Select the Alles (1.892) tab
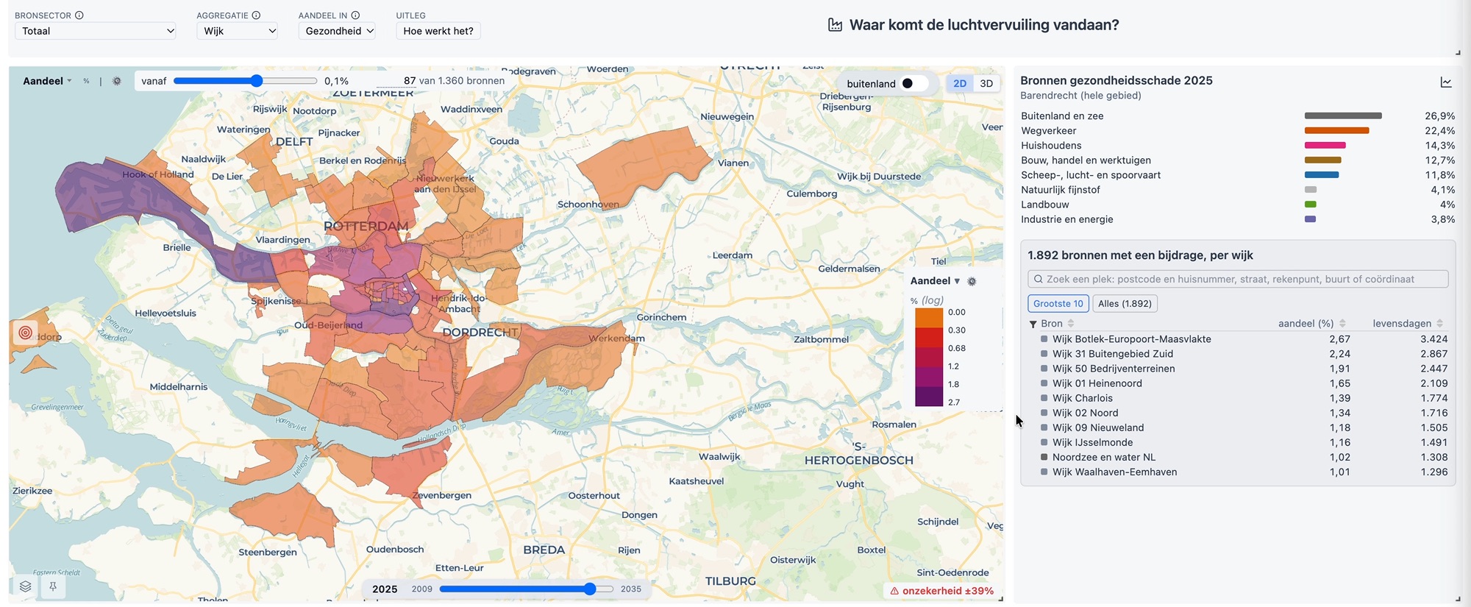Viewport: 1471px width, 607px height. point(1125,303)
